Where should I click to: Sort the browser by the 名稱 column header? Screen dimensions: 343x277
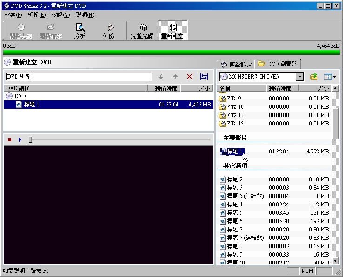[x=242, y=88]
